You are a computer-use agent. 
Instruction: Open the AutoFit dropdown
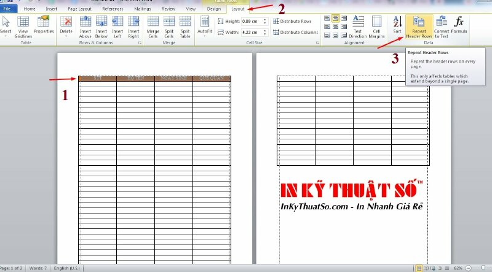[x=205, y=27]
